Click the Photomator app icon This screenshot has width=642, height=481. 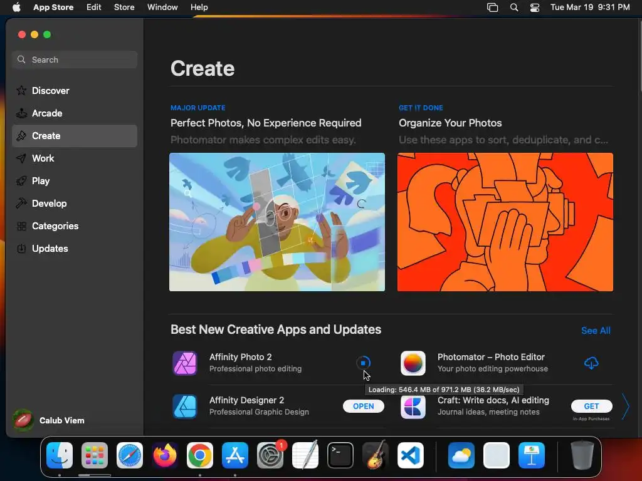(x=413, y=363)
